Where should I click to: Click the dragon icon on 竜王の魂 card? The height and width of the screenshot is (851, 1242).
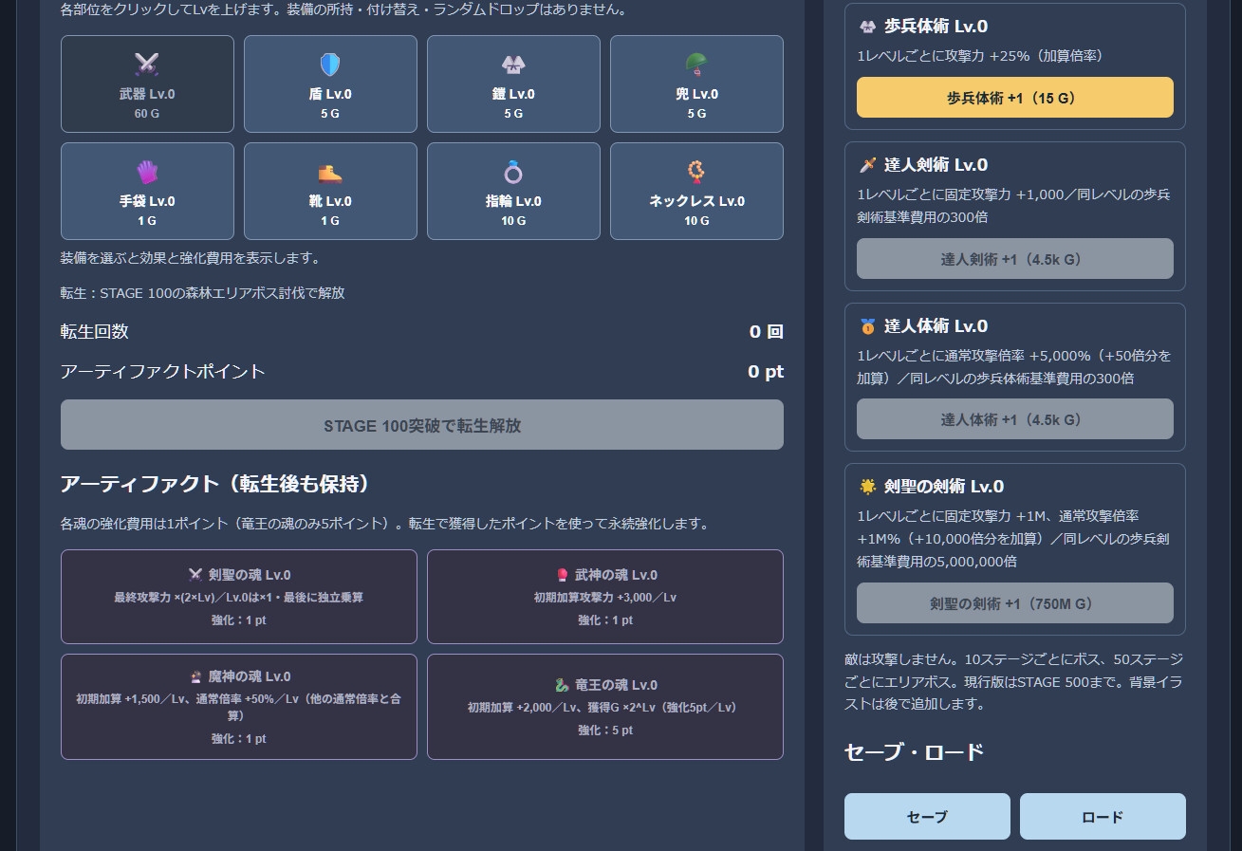tap(561, 685)
